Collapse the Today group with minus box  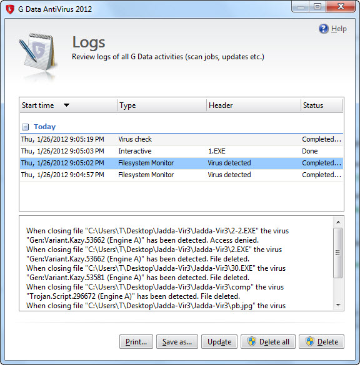[x=25, y=127]
